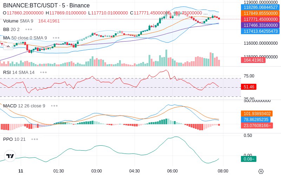281x176 pixels.
Task: Open more options for RSI 14 indicator
Action: tap(43, 73)
